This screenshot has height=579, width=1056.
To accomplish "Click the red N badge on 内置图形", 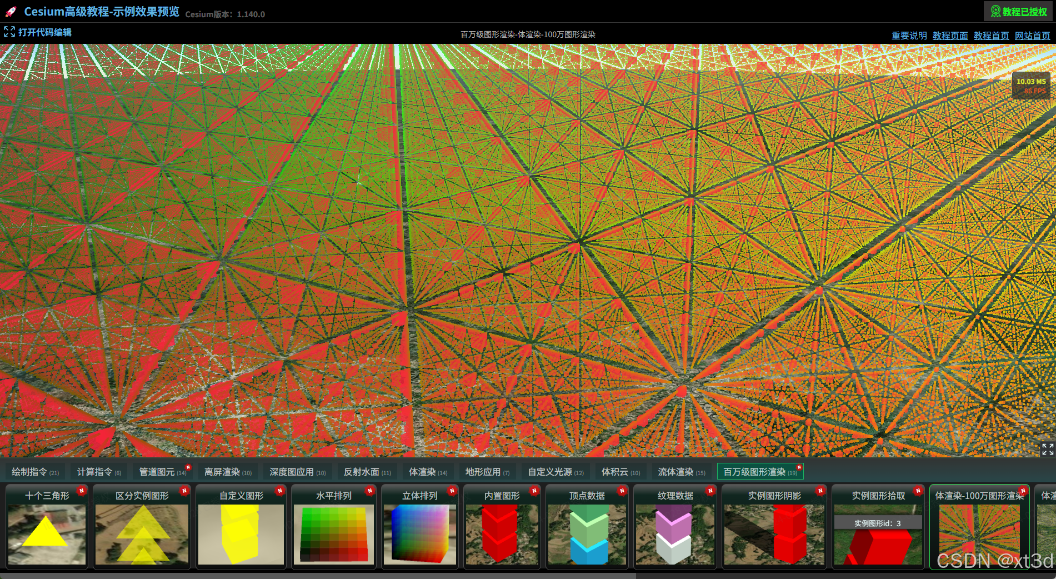I will [534, 491].
